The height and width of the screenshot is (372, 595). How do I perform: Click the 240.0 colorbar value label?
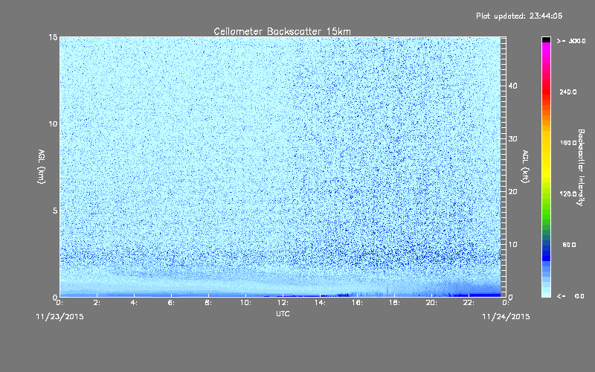coord(568,92)
